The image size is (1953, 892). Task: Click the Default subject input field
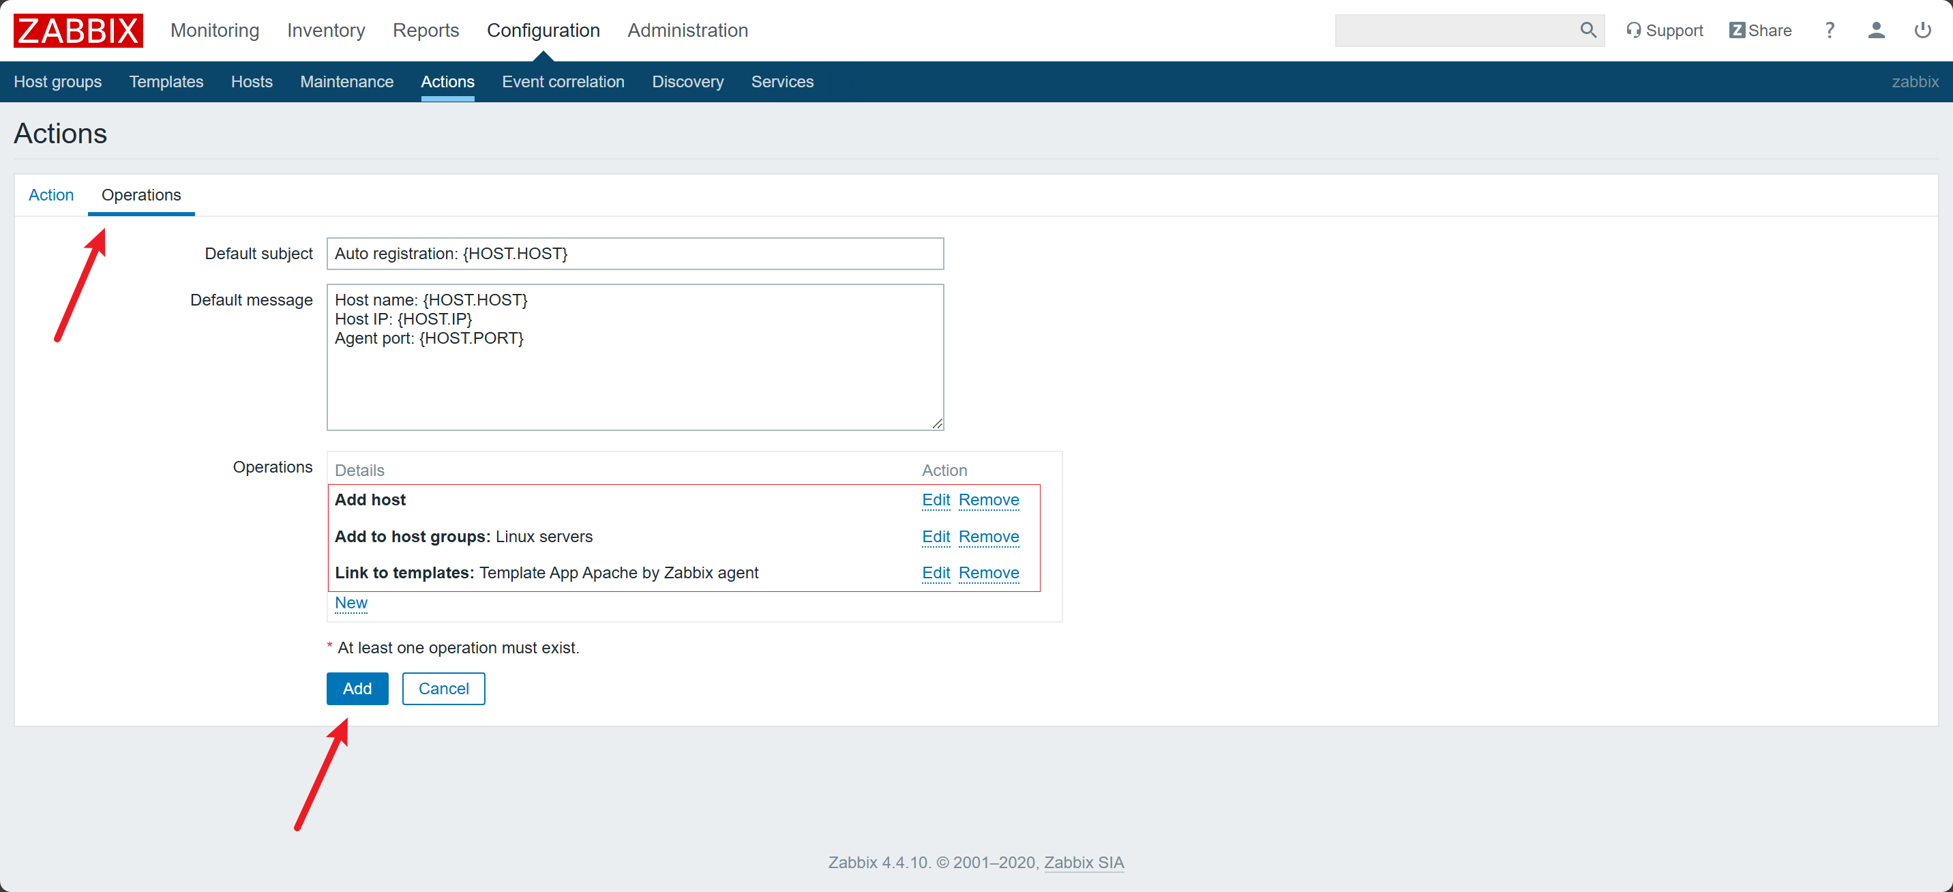635,253
